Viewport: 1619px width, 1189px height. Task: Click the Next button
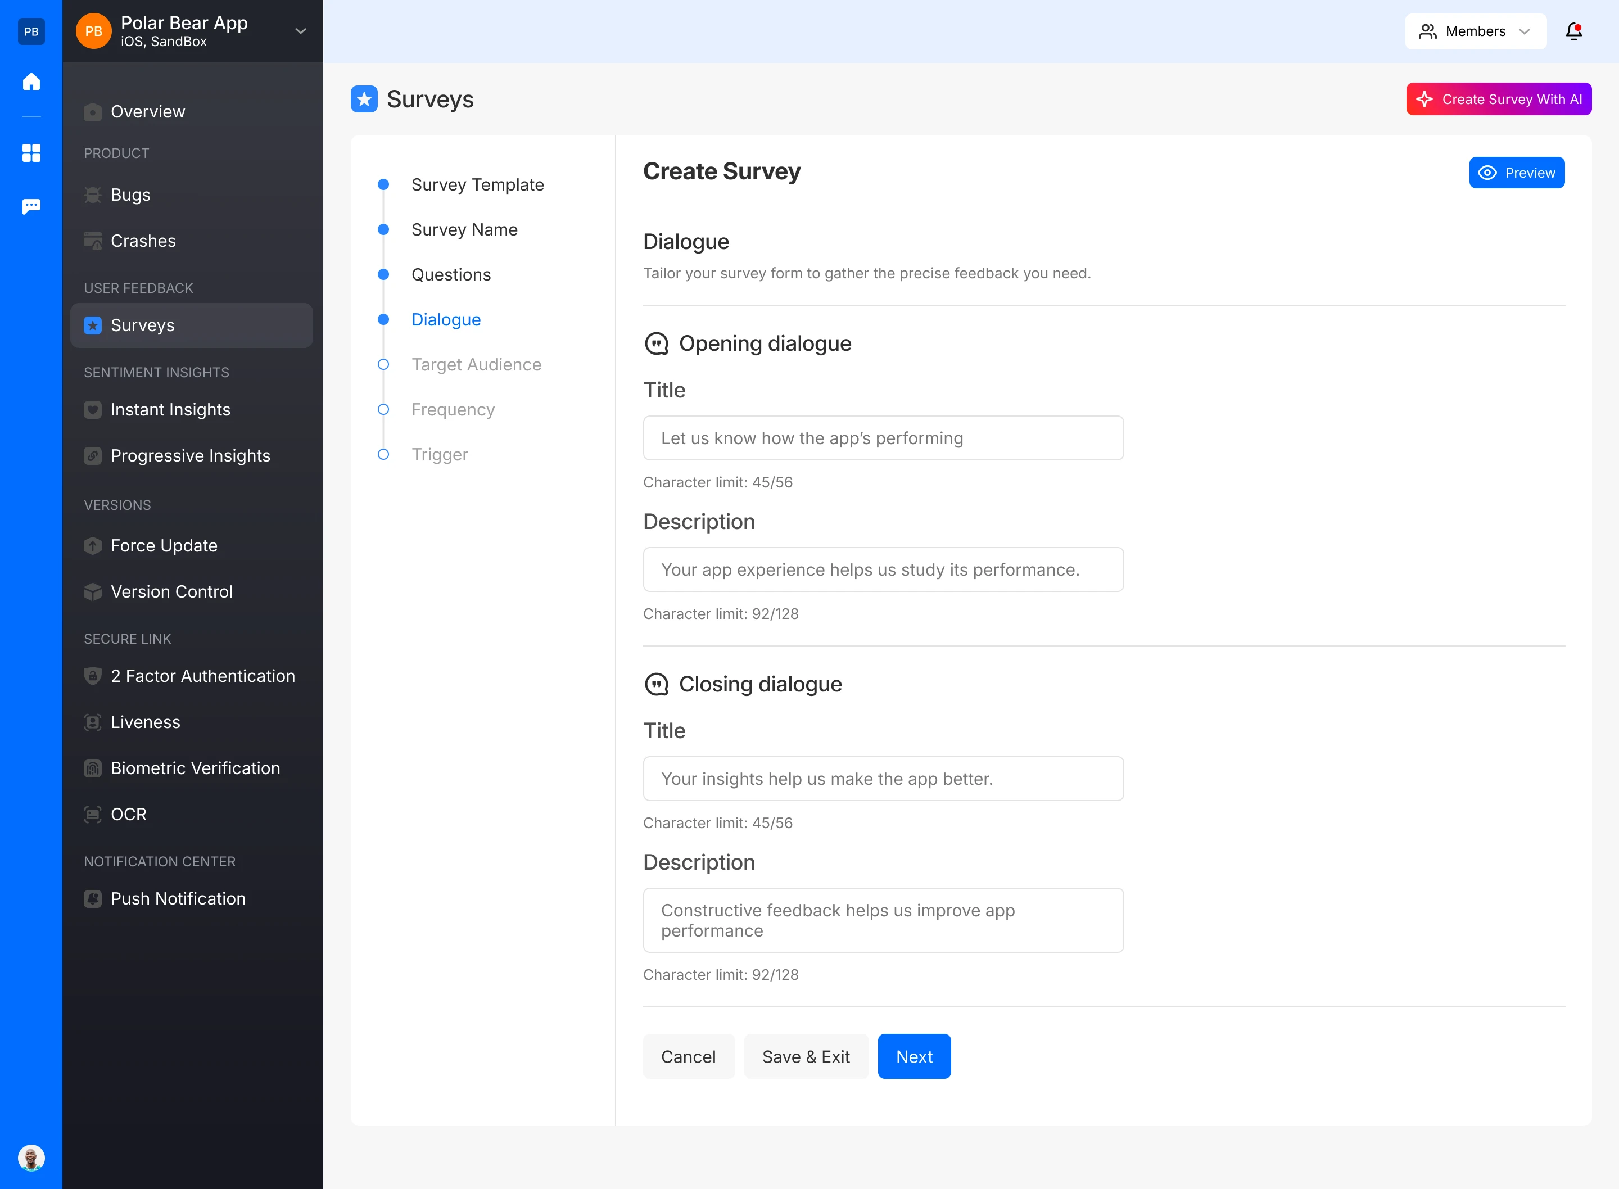pos(914,1056)
